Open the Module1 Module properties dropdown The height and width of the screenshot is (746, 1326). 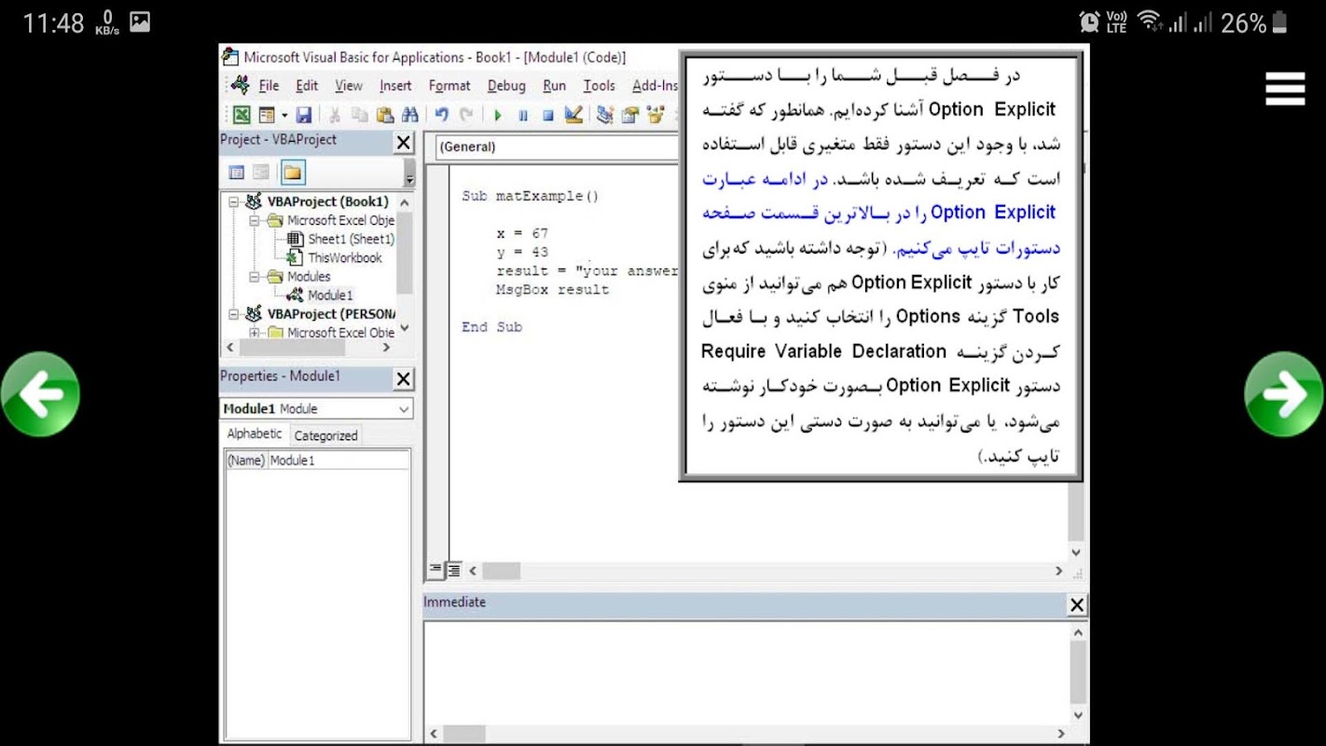coord(317,409)
